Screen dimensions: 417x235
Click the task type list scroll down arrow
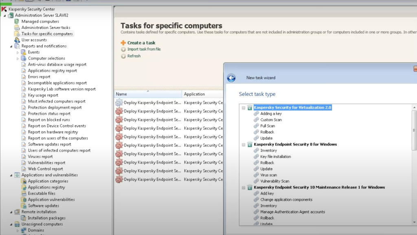tap(414, 222)
